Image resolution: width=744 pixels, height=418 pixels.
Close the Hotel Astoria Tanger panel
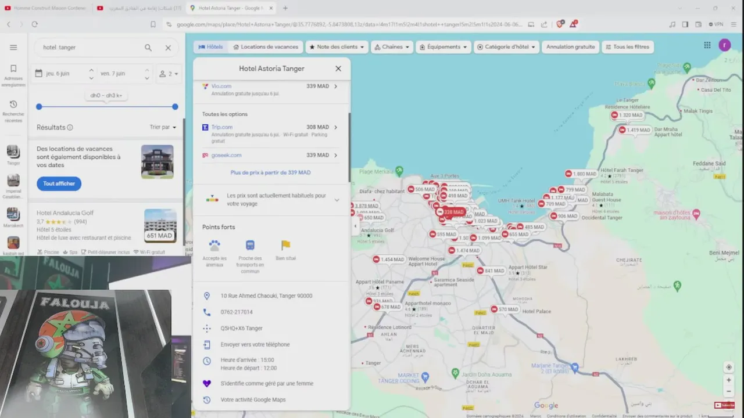tap(338, 69)
